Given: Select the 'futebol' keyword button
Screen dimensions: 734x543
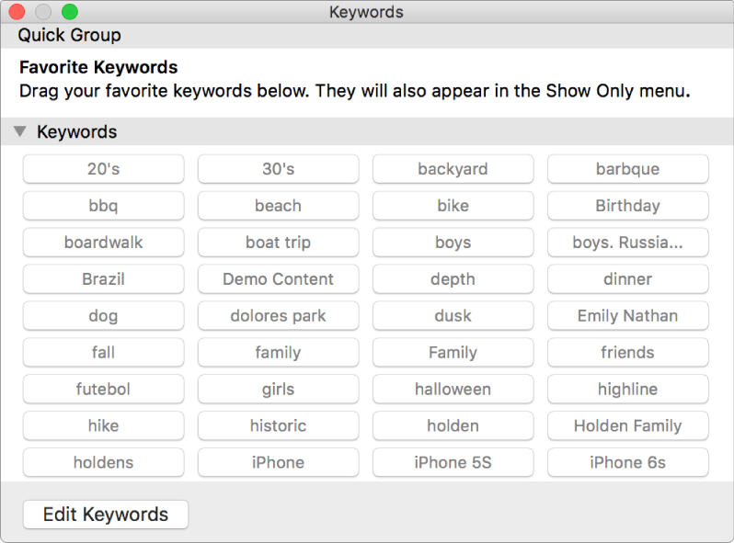Looking at the screenshot, I should click(103, 390).
